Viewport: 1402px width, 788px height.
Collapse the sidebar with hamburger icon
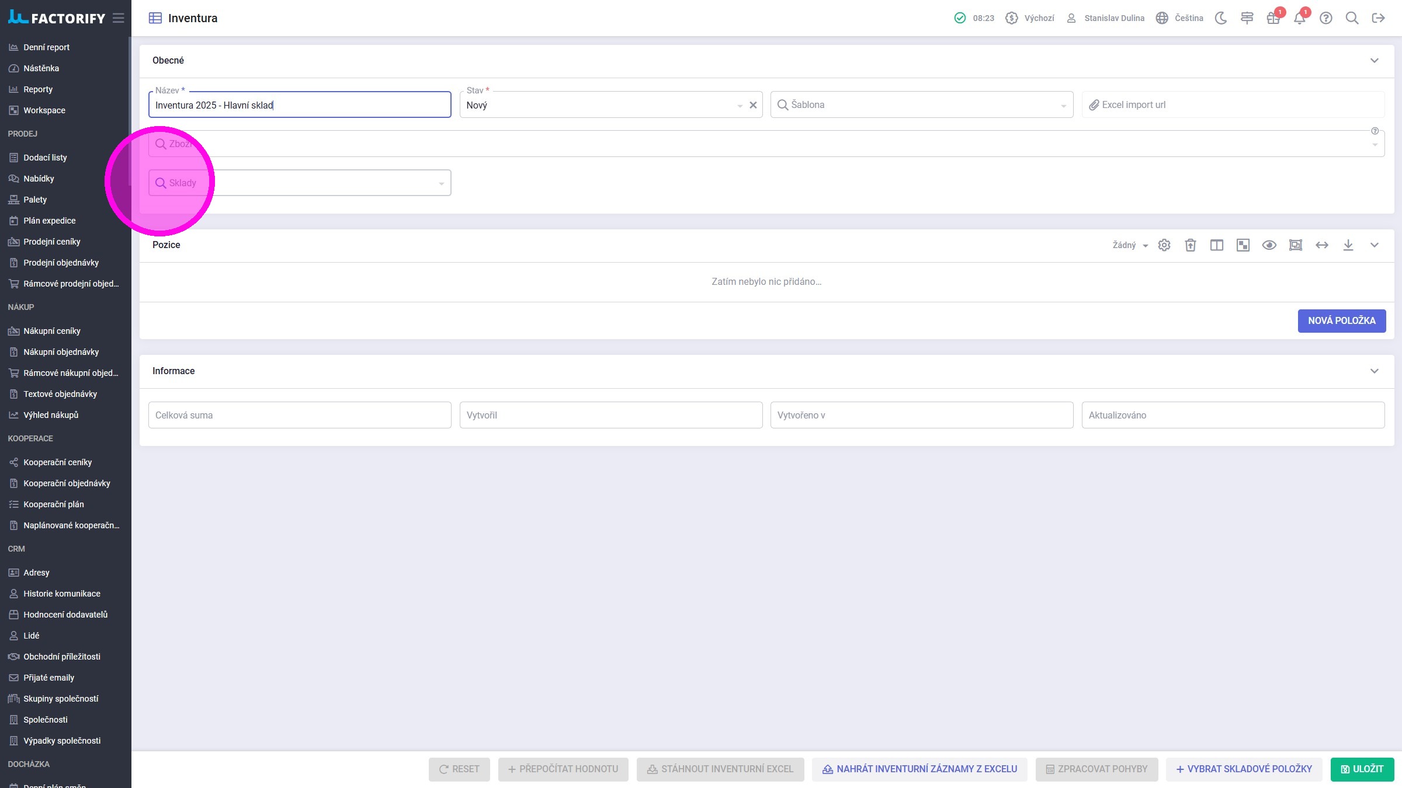[x=119, y=18]
